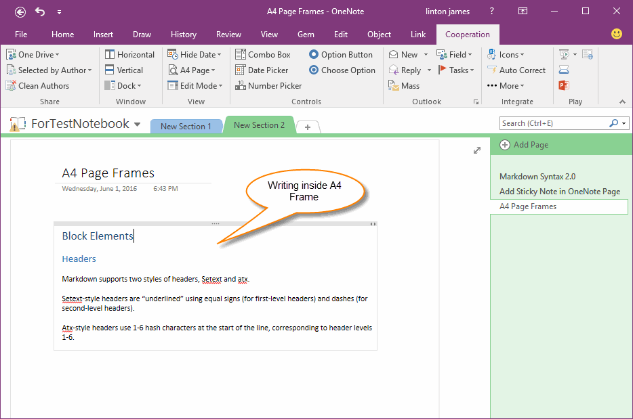Open the Dock dropdown
633x419 pixels.
pyautogui.click(x=123, y=86)
